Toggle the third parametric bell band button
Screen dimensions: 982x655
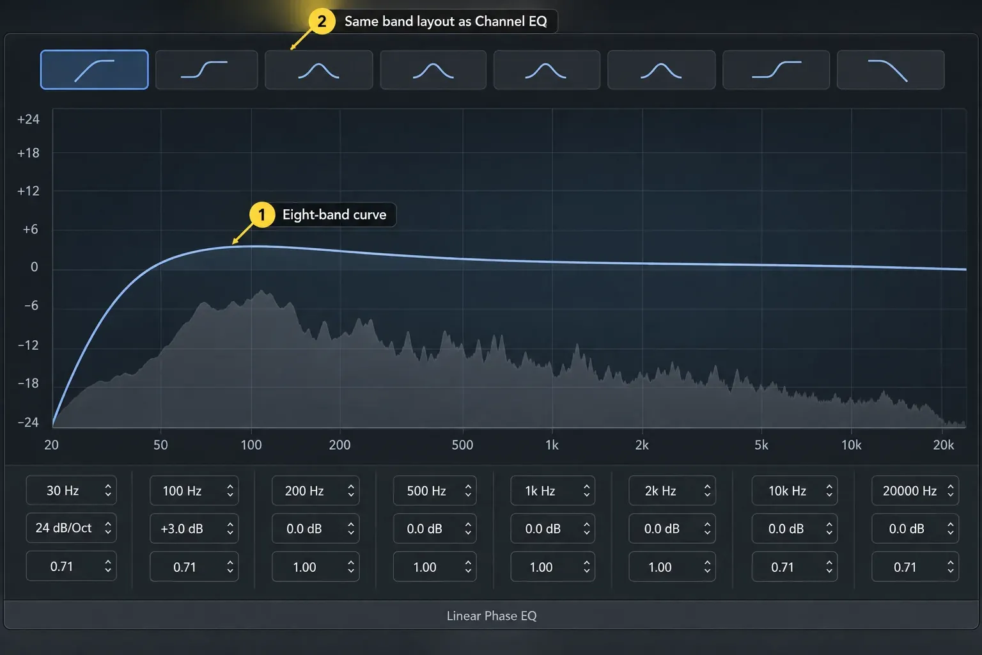click(547, 70)
